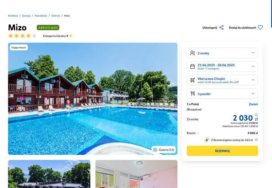Expand the Razem total breakdown
This screenshot has height=188, width=272.
tap(193, 133)
